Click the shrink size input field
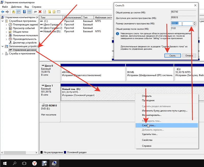204x167 pixels. (182, 23)
